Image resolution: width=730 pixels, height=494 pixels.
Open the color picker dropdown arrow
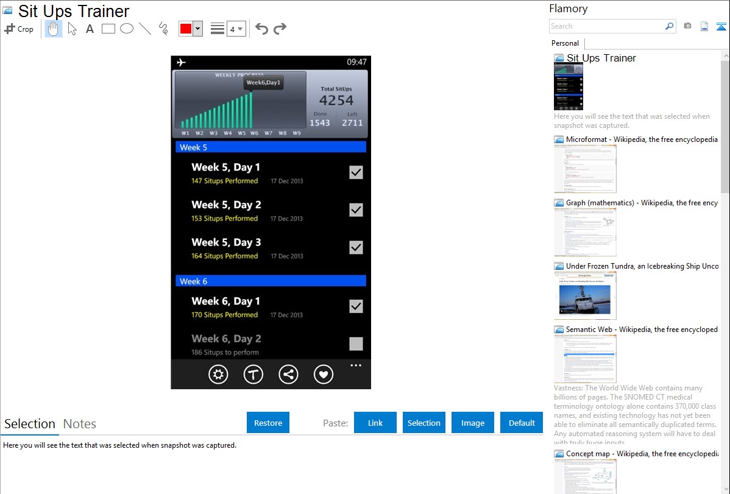(x=197, y=29)
